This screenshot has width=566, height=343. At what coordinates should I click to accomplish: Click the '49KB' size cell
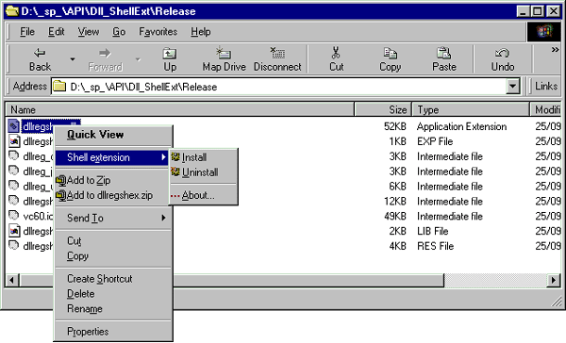[395, 216]
